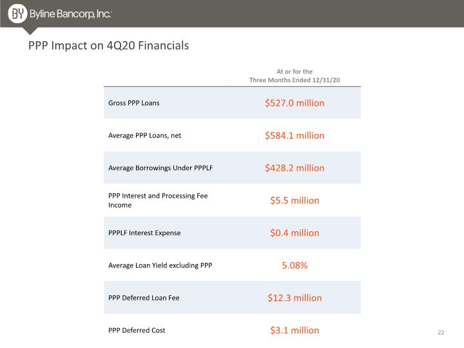Image resolution: width=464 pixels, height=348 pixels.
Task: Click the page number 22
Action: (441, 333)
